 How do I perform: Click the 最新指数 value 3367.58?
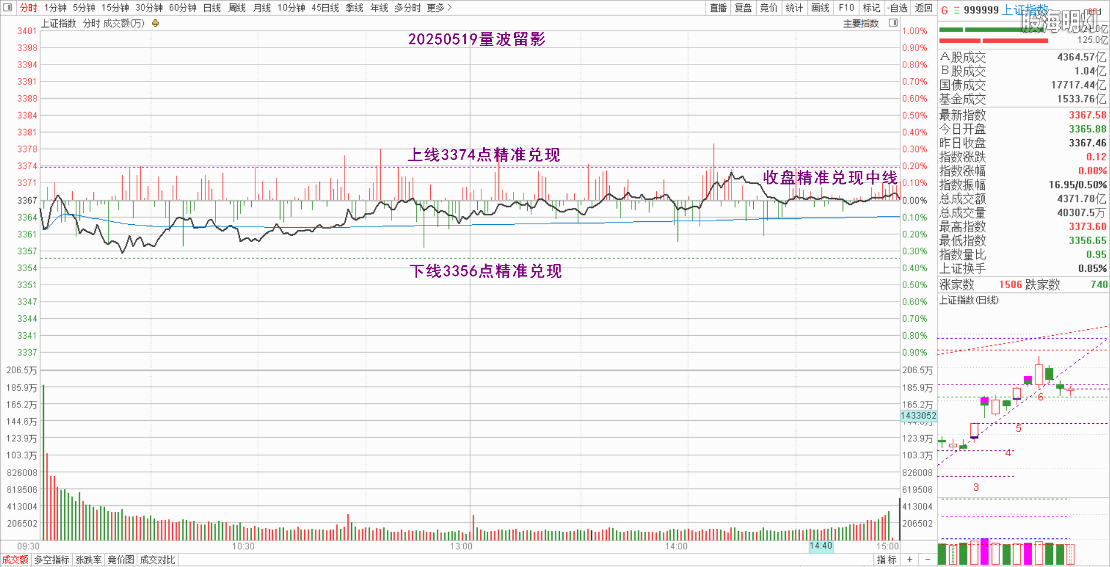tap(1087, 115)
